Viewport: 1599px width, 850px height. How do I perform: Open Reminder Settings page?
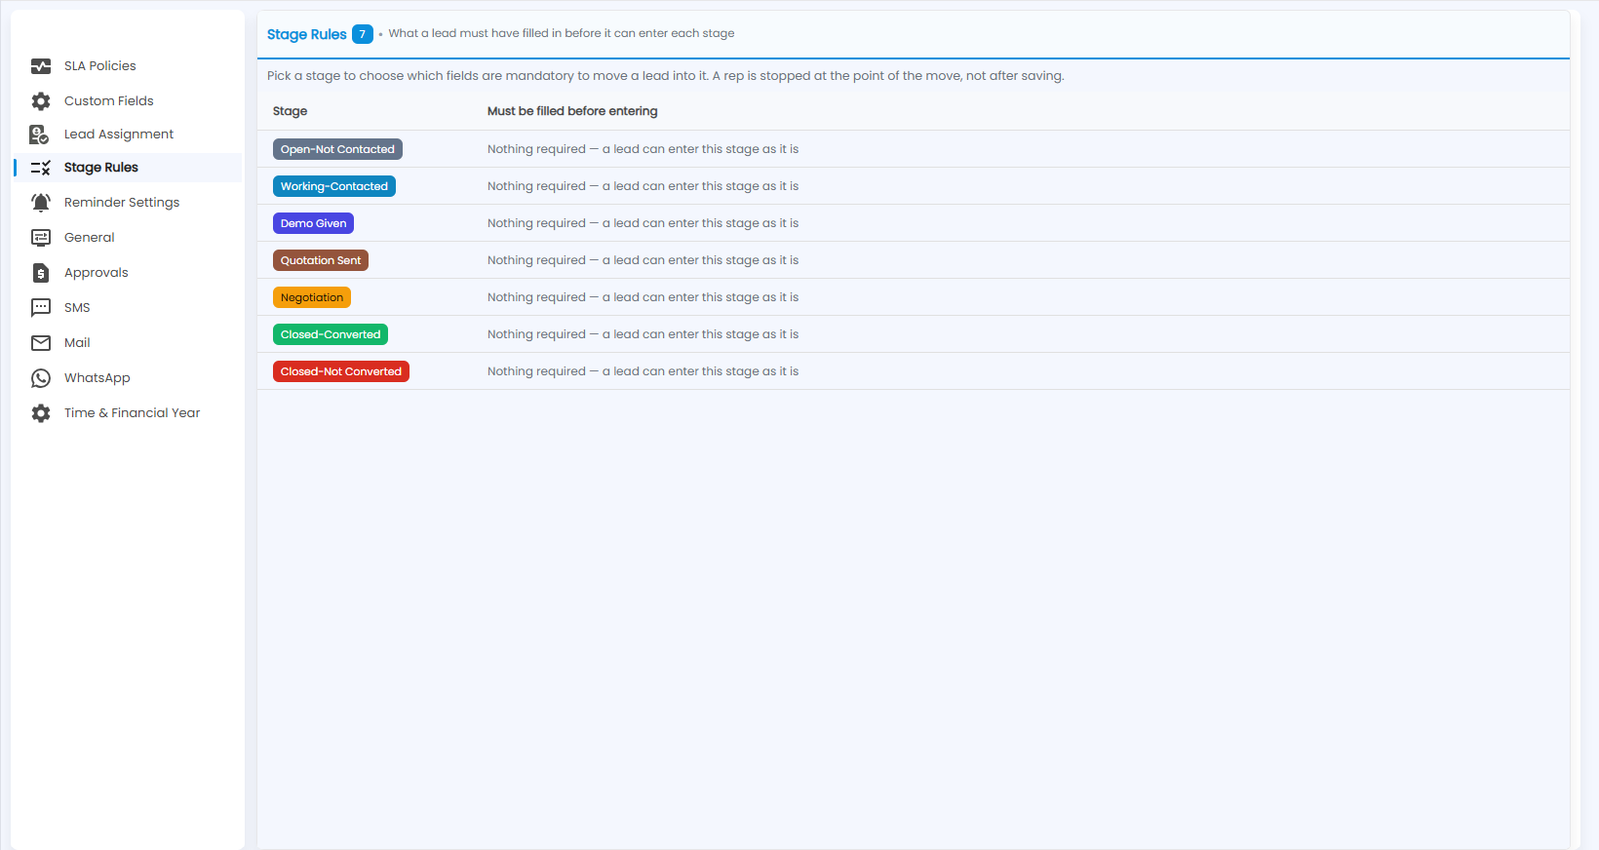click(122, 203)
